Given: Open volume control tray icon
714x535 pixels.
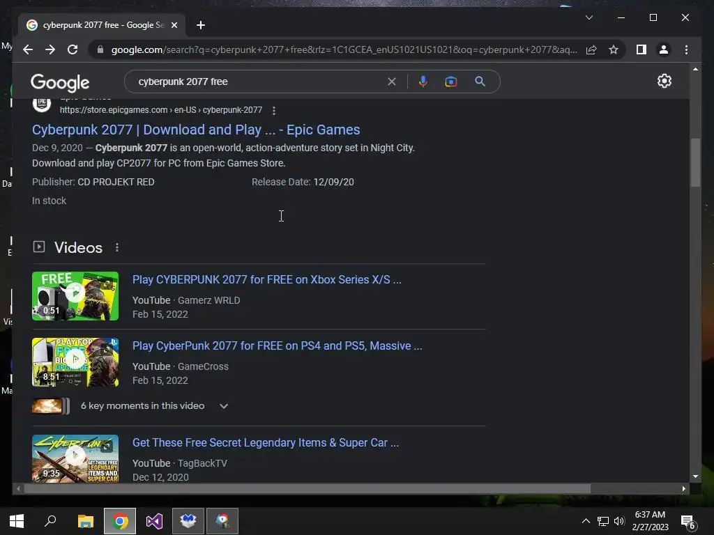Looking at the screenshot, I should [619, 521].
